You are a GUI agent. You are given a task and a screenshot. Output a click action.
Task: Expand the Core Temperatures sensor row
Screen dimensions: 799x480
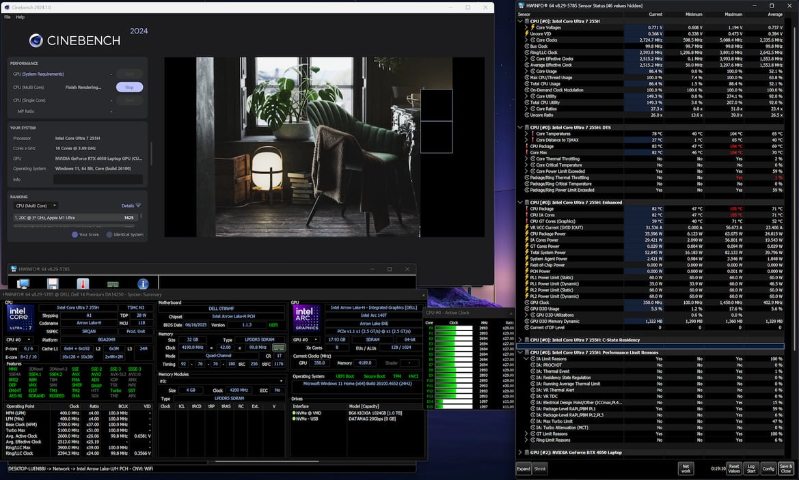526,134
